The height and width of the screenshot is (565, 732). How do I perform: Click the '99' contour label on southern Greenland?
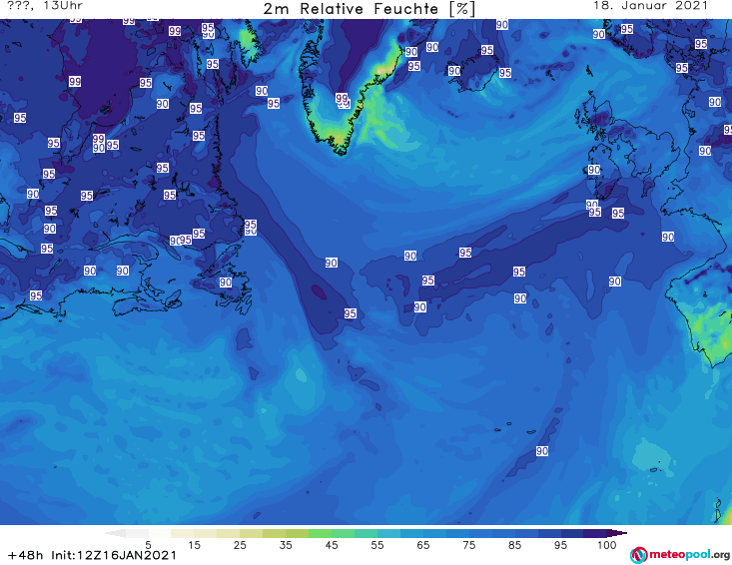[342, 98]
